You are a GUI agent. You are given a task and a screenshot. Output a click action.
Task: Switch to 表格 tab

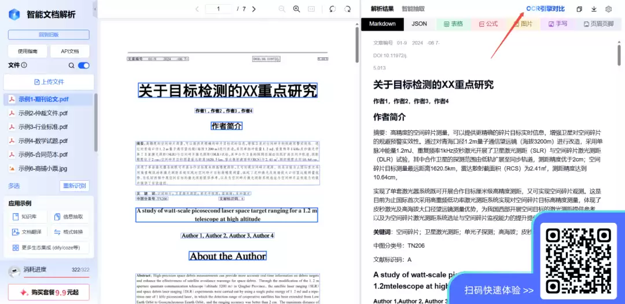pyautogui.click(x=453, y=24)
